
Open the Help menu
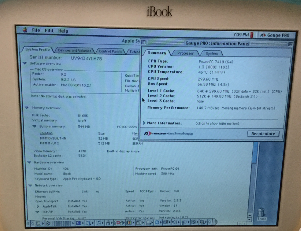point(63,31)
